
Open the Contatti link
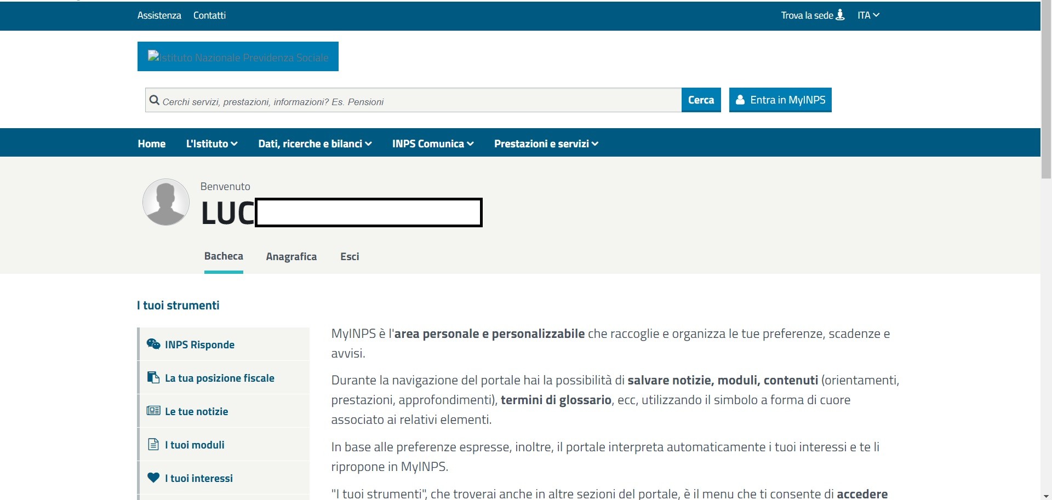click(x=209, y=15)
